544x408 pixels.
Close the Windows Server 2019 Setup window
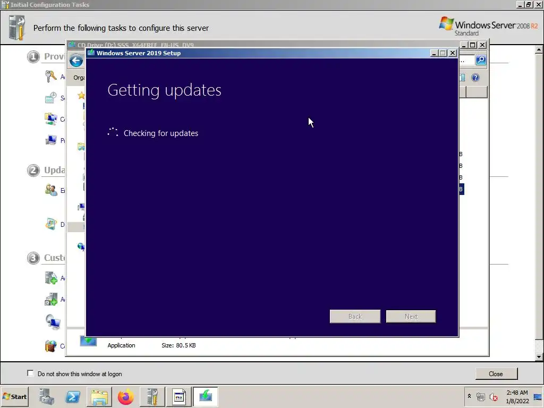click(453, 53)
